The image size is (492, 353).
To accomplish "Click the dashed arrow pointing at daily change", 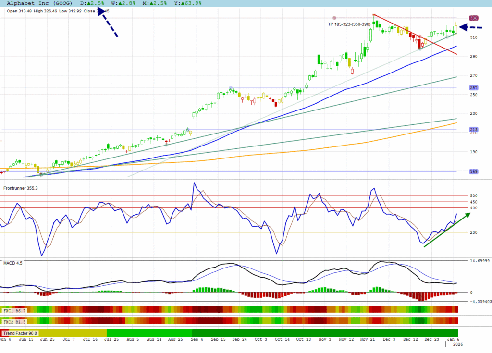I will tap(108, 23).
